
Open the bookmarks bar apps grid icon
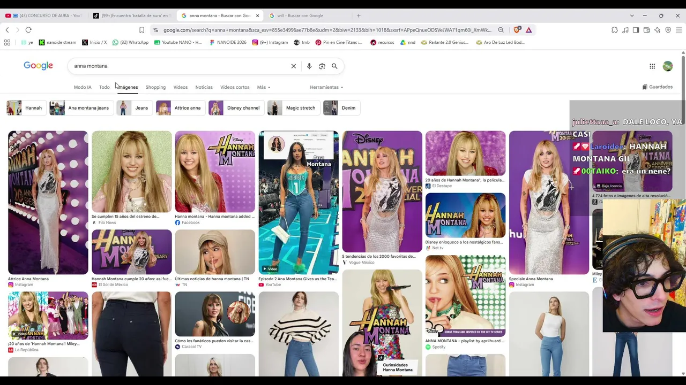(7, 42)
